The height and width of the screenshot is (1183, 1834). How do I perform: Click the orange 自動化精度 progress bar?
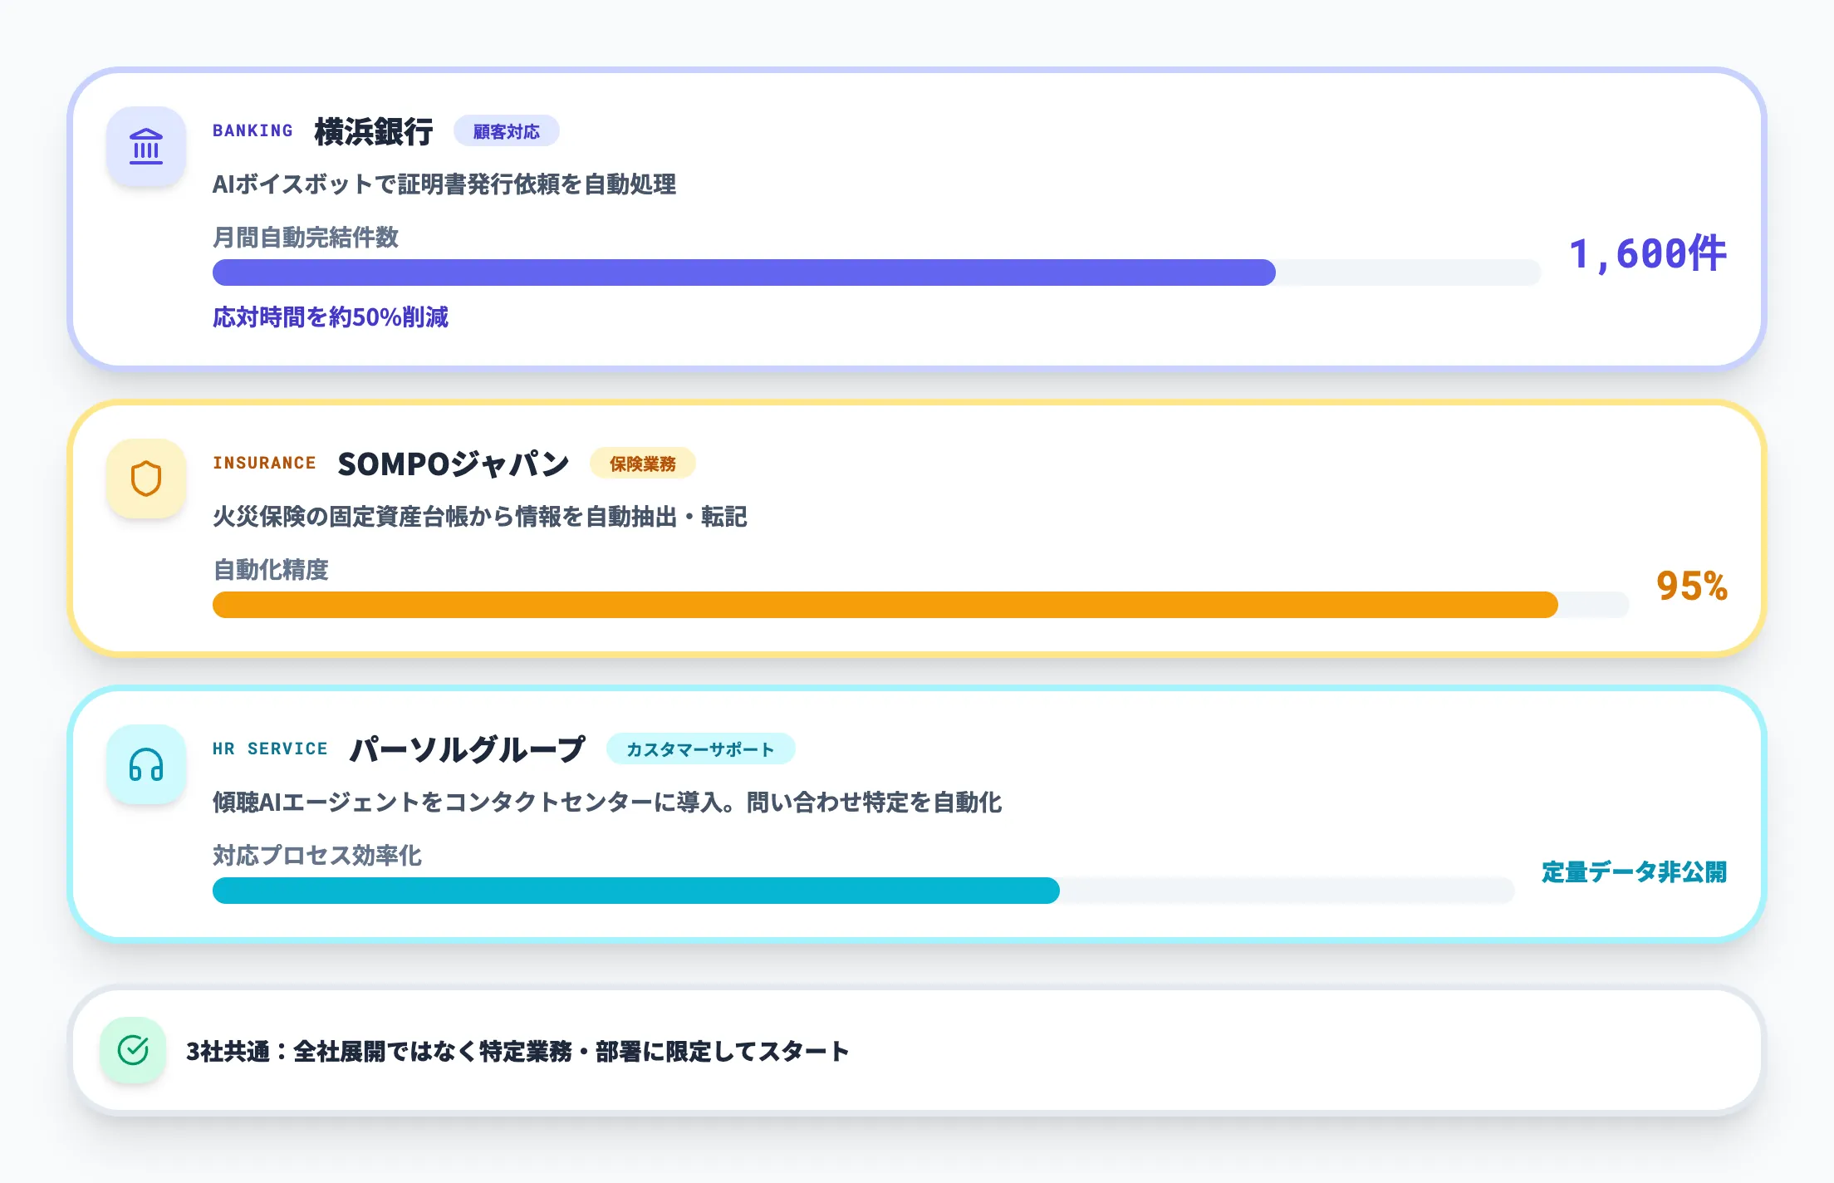point(885,605)
